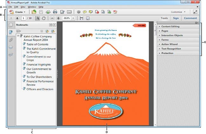Viewport: 206px width, 134px height.
Task: Activate the Select arrow tool
Action: (37, 18)
